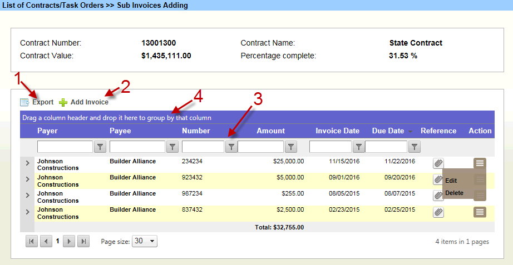Click the filter icon beside Due Date field
Image resolution: width=513 pixels, height=265 pixels.
coord(415,147)
